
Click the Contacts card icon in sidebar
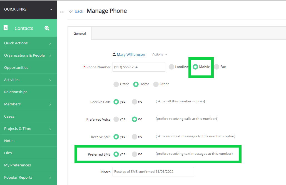6,28
